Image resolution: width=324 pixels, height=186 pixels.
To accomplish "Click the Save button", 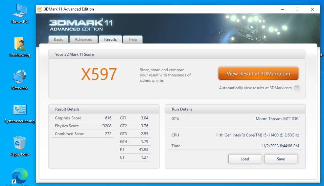I will [x=281, y=159].
